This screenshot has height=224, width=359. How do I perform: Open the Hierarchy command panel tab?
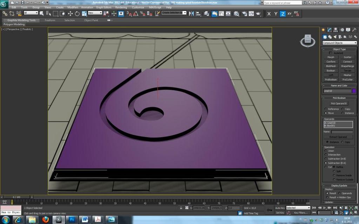(335, 30)
